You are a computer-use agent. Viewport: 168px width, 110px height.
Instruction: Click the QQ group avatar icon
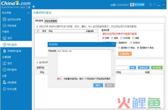click(132, 5)
